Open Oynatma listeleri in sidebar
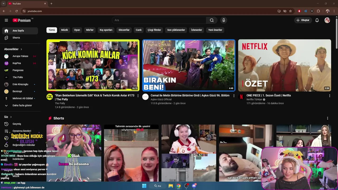The image size is (338, 190). point(20,131)
